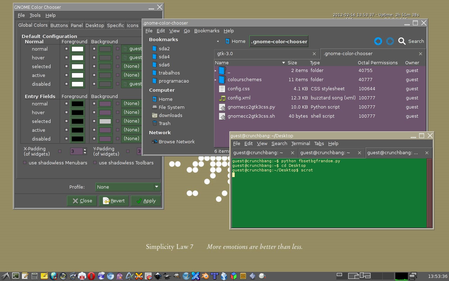Select the colourschemes folder icon
This screenshot has width=449, height=281.
pos(222,79)
